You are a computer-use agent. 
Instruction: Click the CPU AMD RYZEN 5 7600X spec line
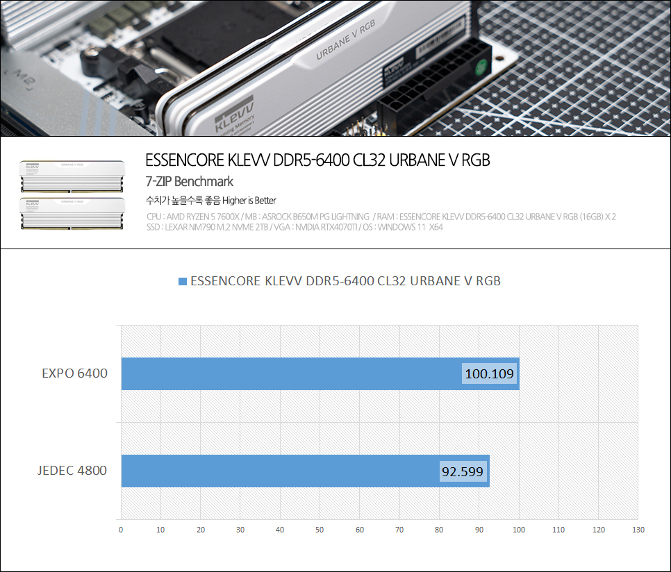[381, 217]
